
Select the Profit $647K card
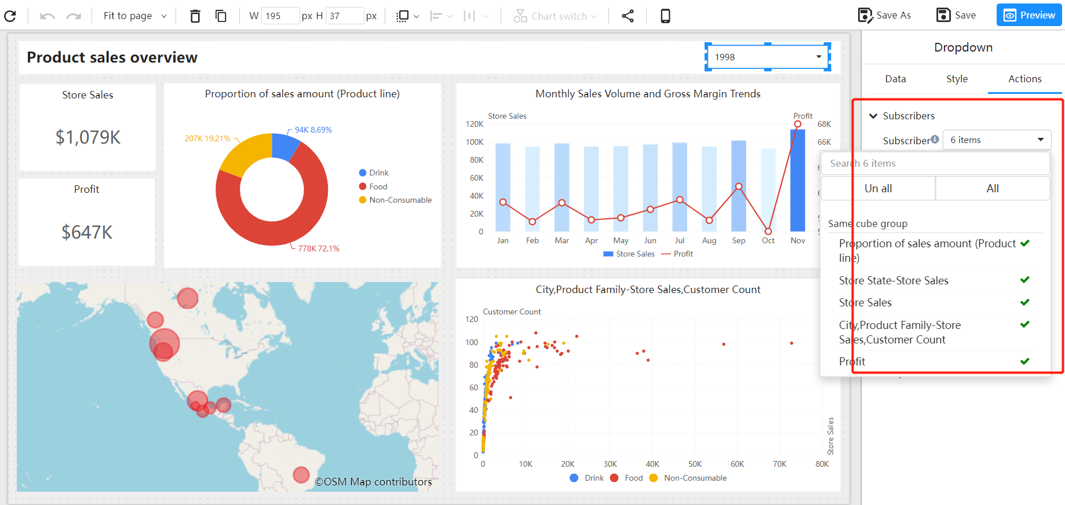(x=87, y=222)
